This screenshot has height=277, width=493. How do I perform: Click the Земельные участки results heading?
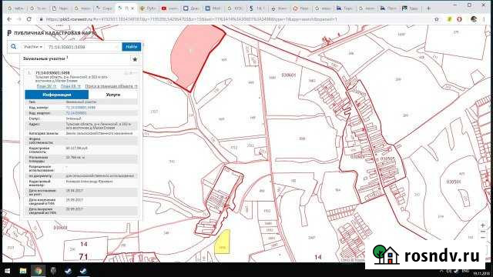(x=45, y=58)
